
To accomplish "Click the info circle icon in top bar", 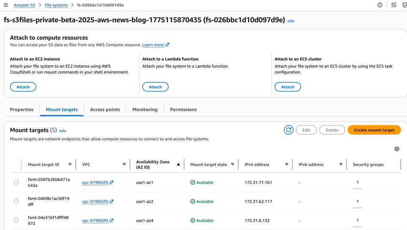I will (380, 5).
